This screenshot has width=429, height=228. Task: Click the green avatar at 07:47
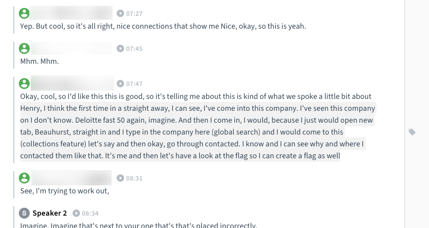24,84
